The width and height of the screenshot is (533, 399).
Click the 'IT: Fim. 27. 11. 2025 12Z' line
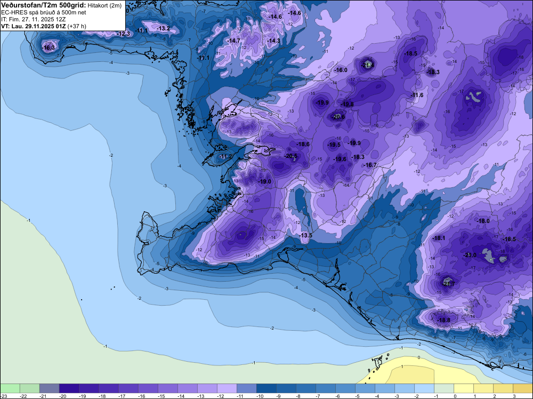33,19
